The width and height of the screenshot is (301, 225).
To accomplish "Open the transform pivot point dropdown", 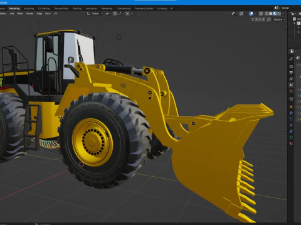I will tap(108, 14).
